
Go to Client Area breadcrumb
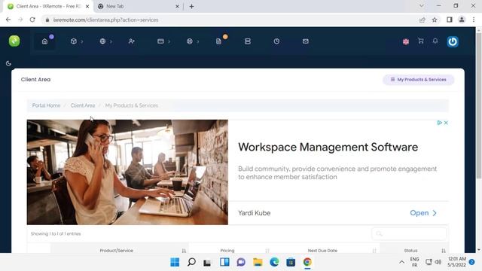(83, 105)
